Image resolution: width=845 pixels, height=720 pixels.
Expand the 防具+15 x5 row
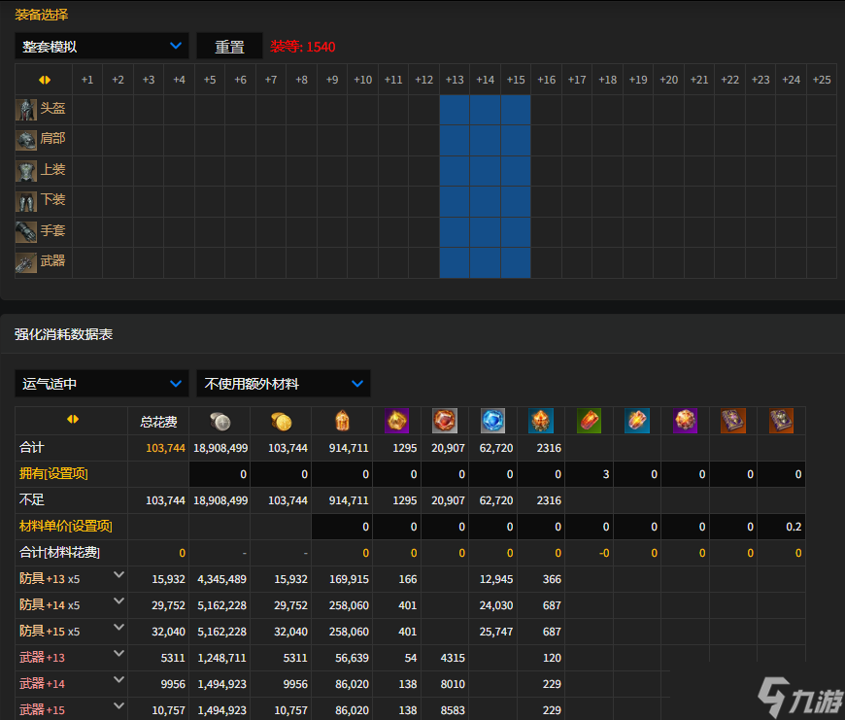(119, 628)
